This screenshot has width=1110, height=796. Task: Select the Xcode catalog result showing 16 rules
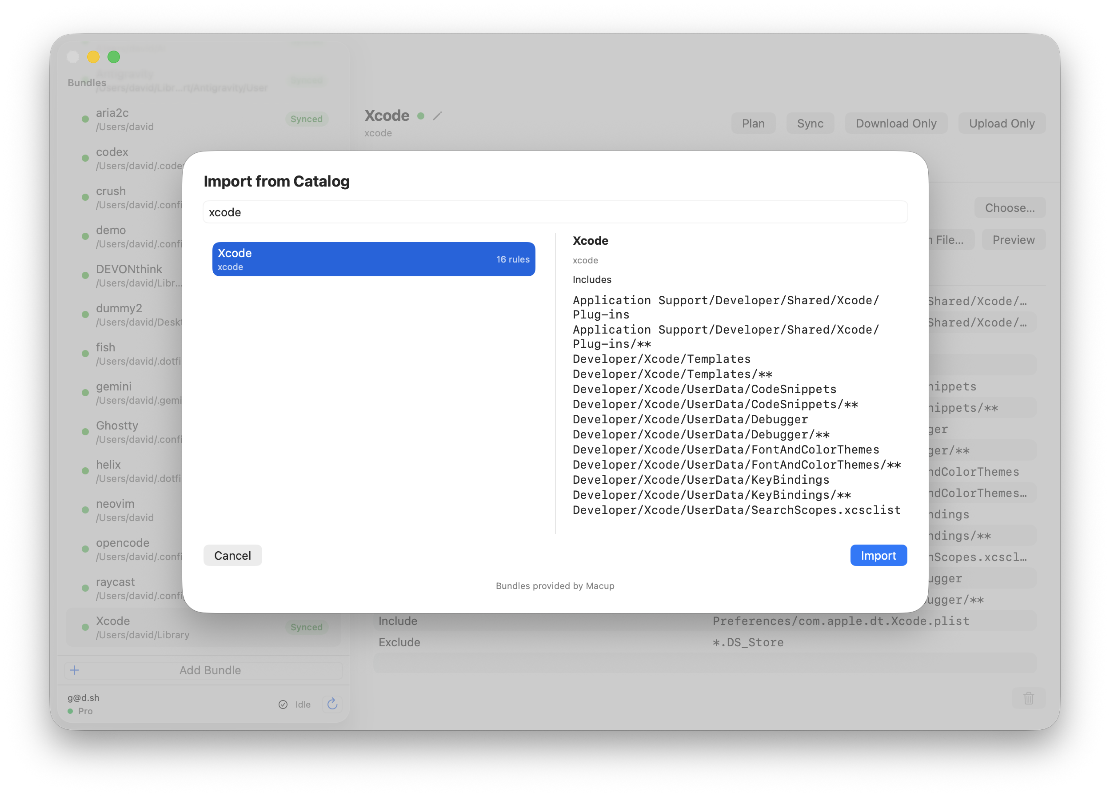point(373,259)
